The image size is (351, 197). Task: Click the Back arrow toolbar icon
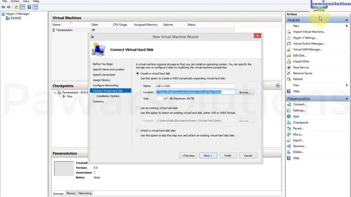(x=3, y=7)
